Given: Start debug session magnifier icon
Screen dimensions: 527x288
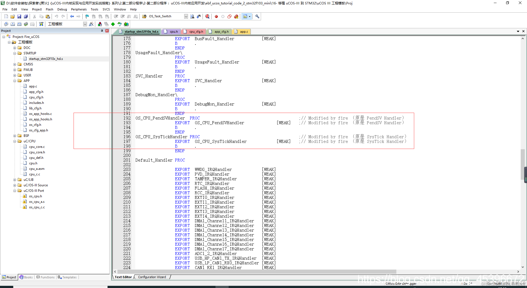Looking at the screenshot, I should [208, 16].
